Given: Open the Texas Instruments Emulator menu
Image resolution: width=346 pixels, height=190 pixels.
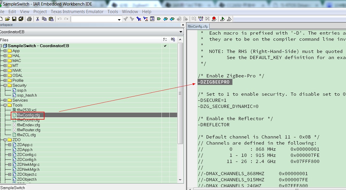Looking at the screenshot, I should pyautogui.click(x=77, y=11).
